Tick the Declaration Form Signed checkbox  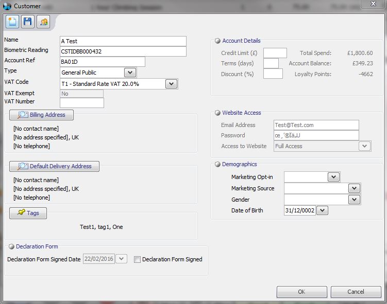(137, 259)
